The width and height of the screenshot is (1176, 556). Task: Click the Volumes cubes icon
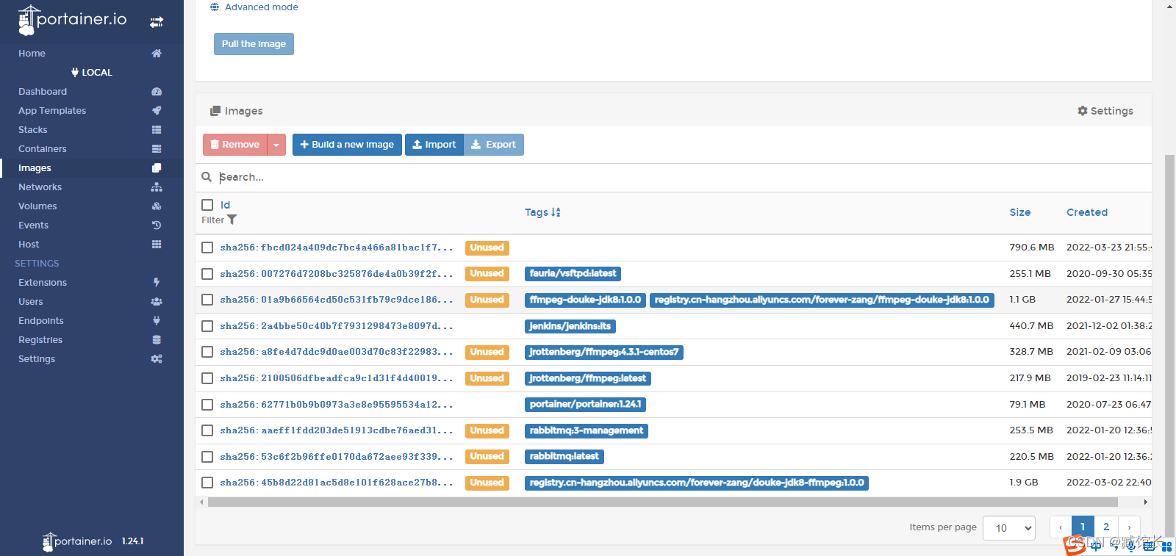coord(157,206)
